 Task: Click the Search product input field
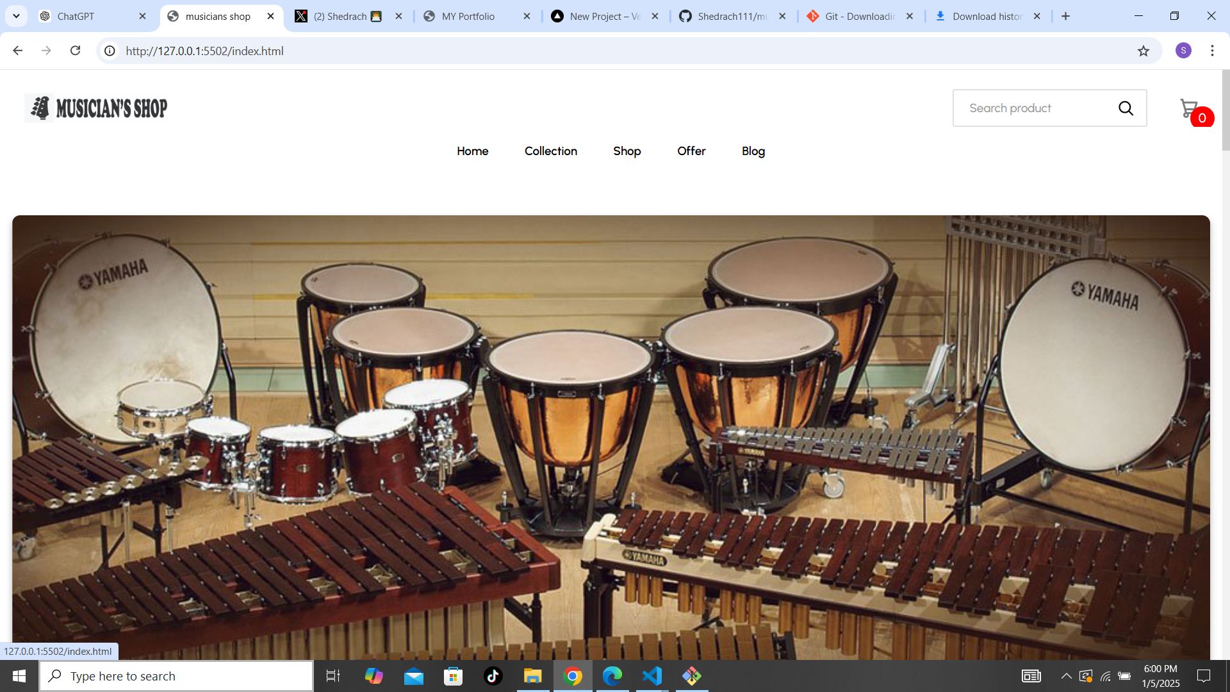(1031, 108)
